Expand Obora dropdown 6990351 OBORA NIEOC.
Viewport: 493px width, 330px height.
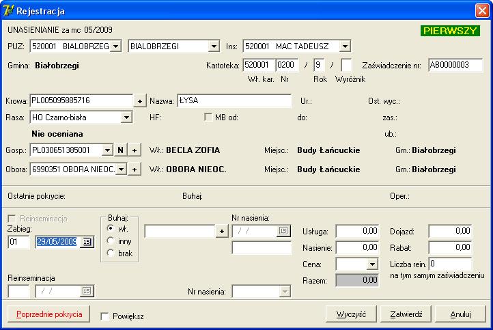pos(121,169)
